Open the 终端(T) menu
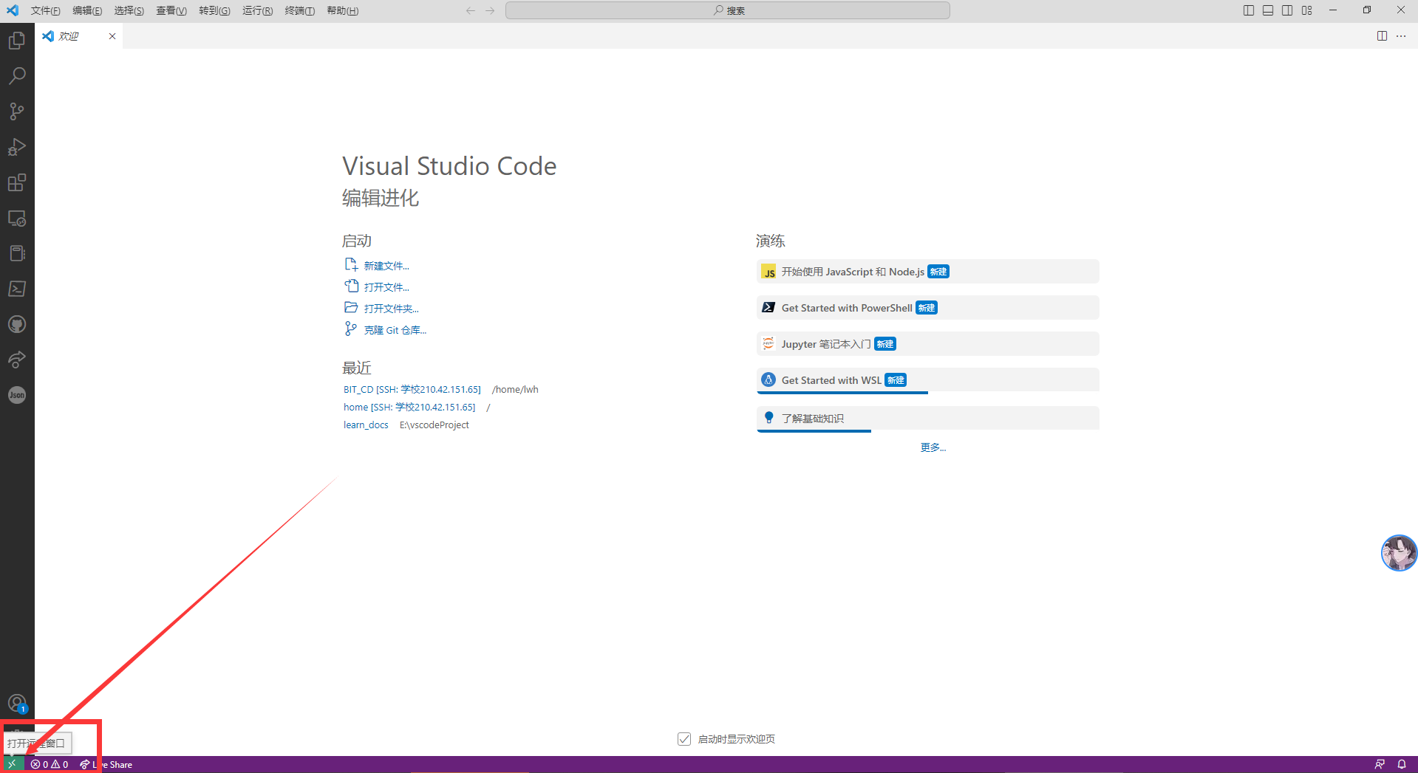The height and width of the screenshot is (773, 1418). pyautogui.click(x=299, y=10)
